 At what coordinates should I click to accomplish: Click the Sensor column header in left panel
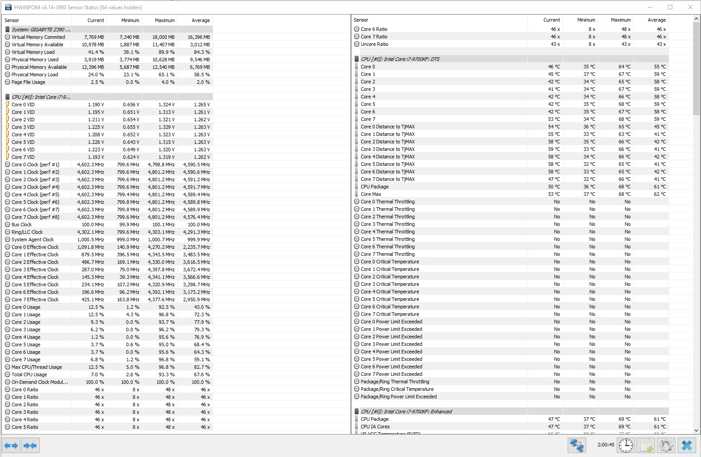click(x=37, y=20)
